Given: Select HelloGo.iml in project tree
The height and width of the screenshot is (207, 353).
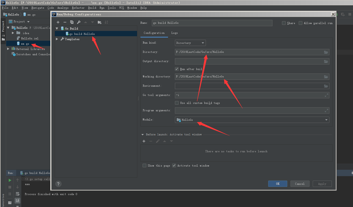Looking at the screenshot, I should click(27, 38).
